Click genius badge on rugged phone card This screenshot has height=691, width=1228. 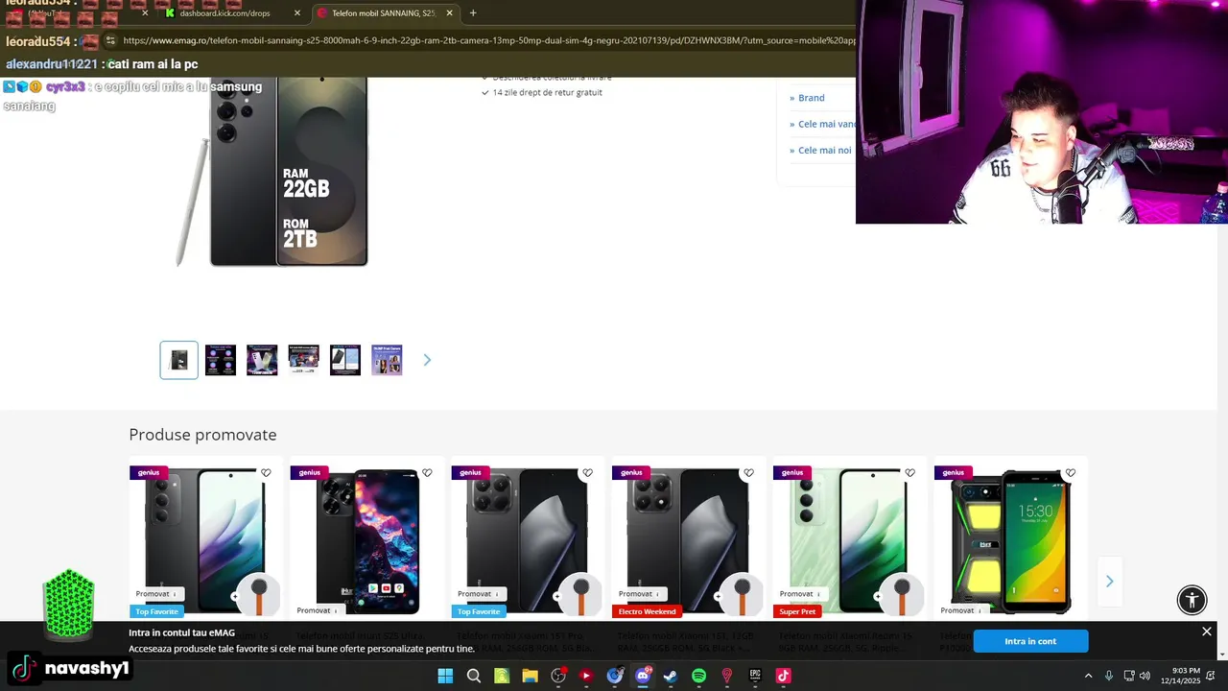[x=953, y=472]
